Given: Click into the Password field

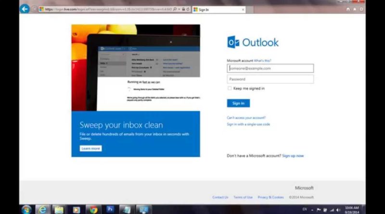Looking at the screenshot, I should [270, 79].
